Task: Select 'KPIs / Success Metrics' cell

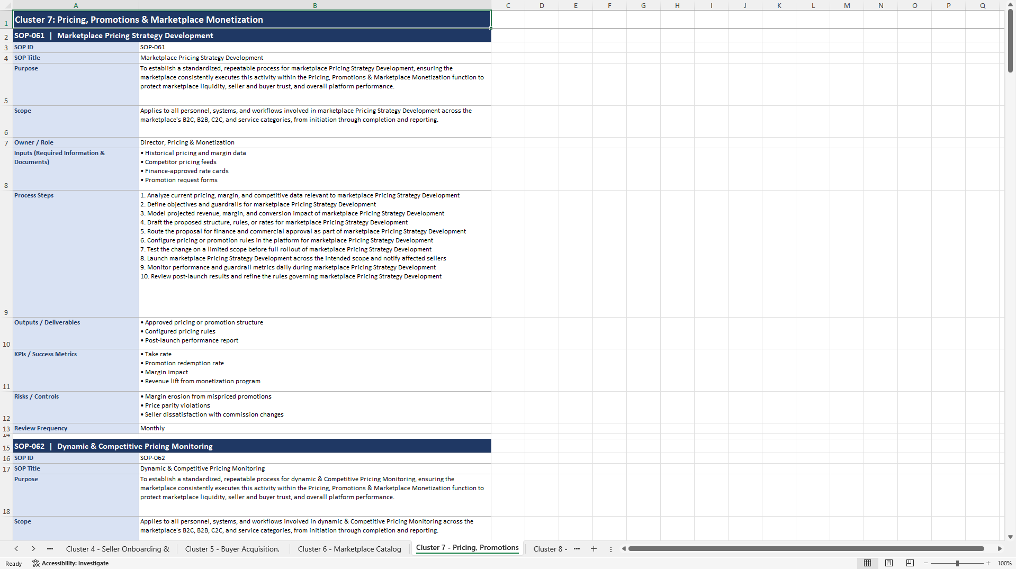Action: tap(76, 371)
